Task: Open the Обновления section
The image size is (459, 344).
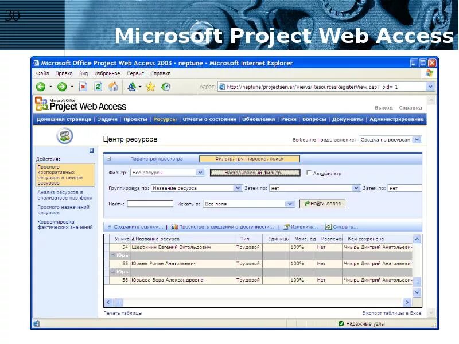Action: click(x=259, y=119)
